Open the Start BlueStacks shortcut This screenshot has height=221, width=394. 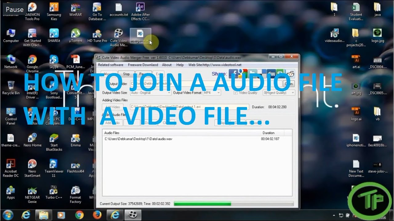point(54,142)
